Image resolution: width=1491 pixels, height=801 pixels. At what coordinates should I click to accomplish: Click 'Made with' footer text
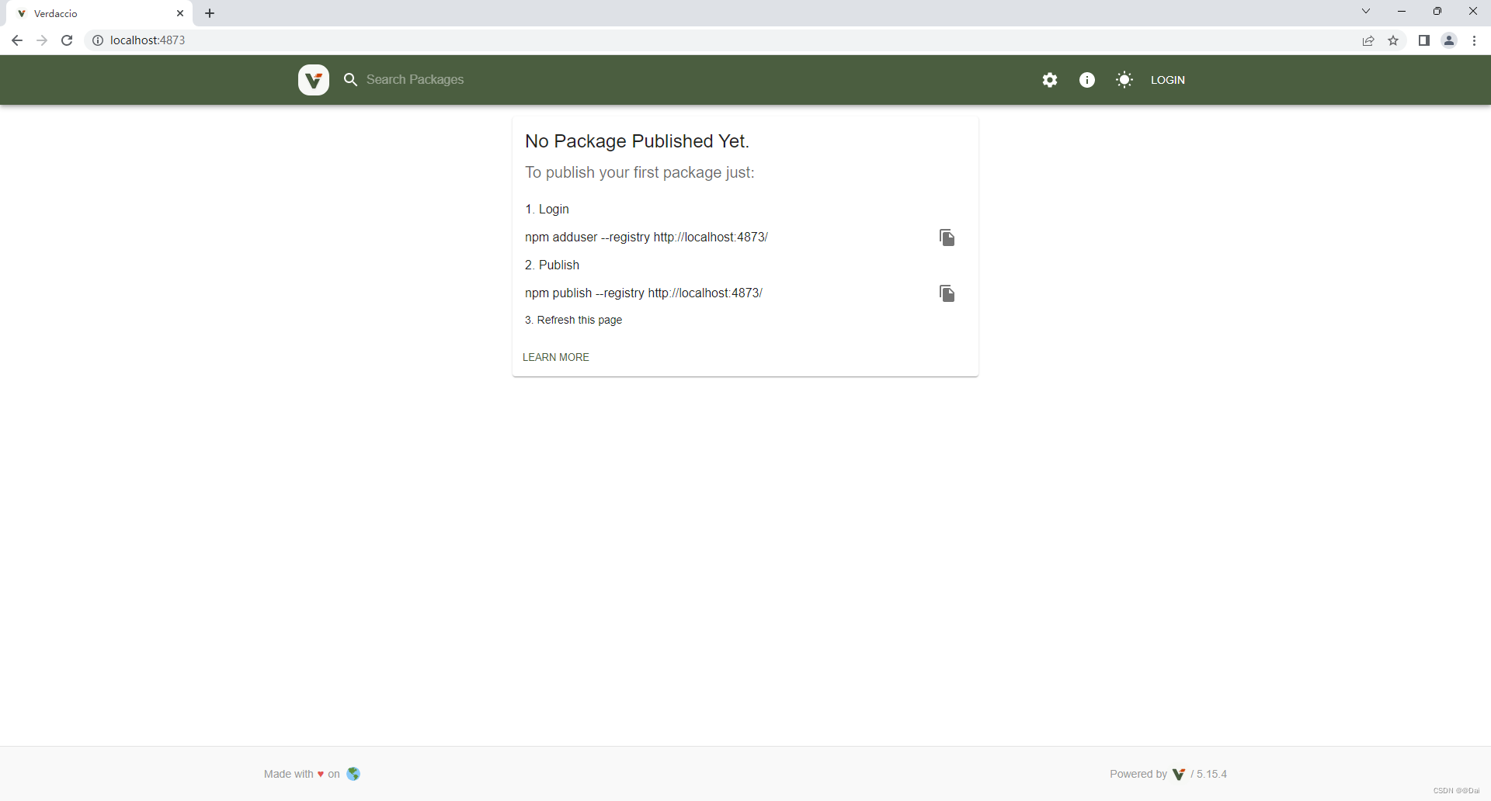tap(288, 774)
